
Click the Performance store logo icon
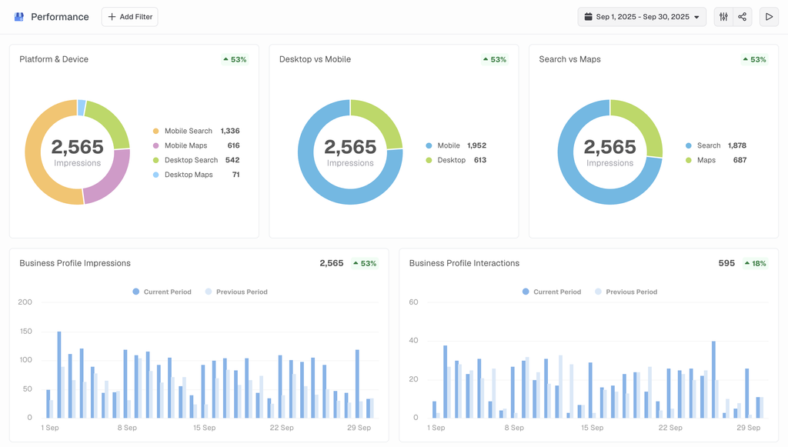19,17
